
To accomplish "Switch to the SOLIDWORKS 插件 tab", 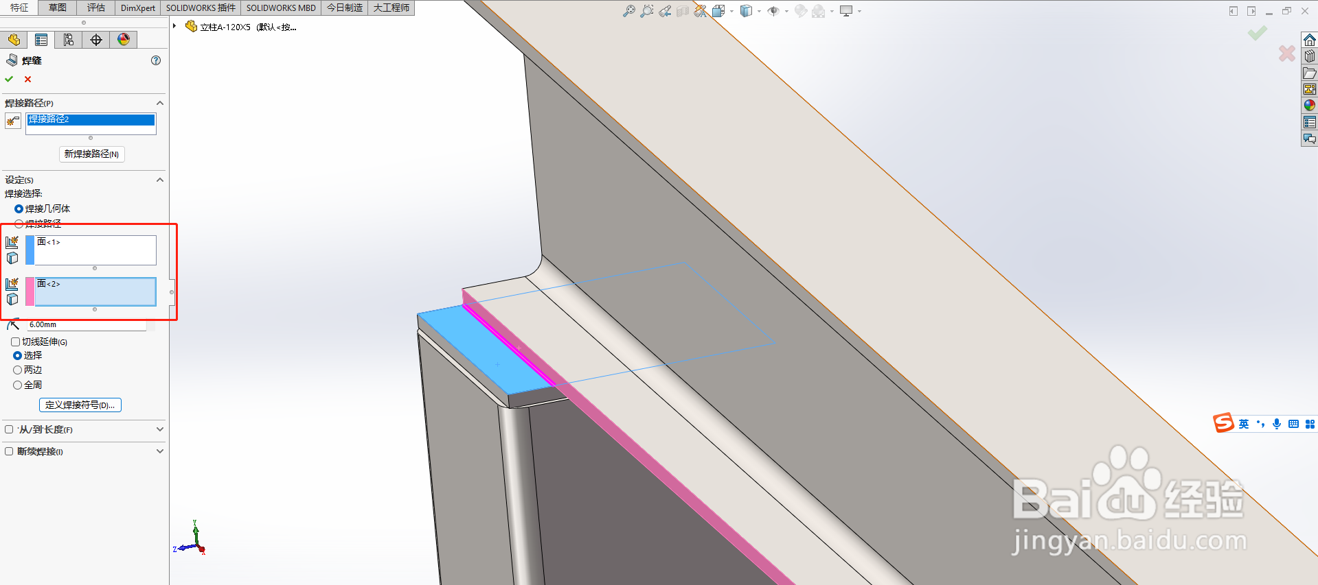I will coord(201,8).
